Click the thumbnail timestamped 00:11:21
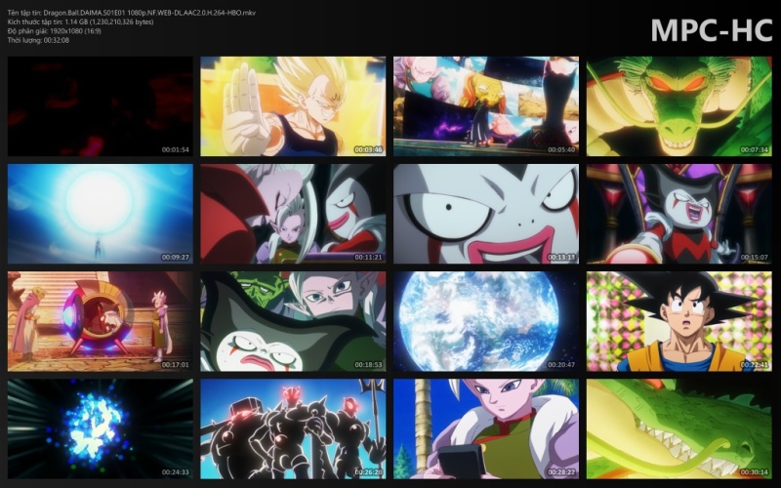The height and width of the screenshot is (488, 781). [x=293, y=214]
